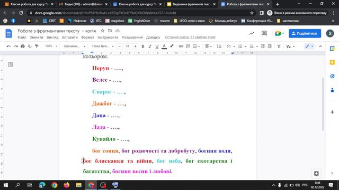This screenshot has width=339, height=190.
Task: Open the Edit (Змінити) menu
Action: (37, 37)
